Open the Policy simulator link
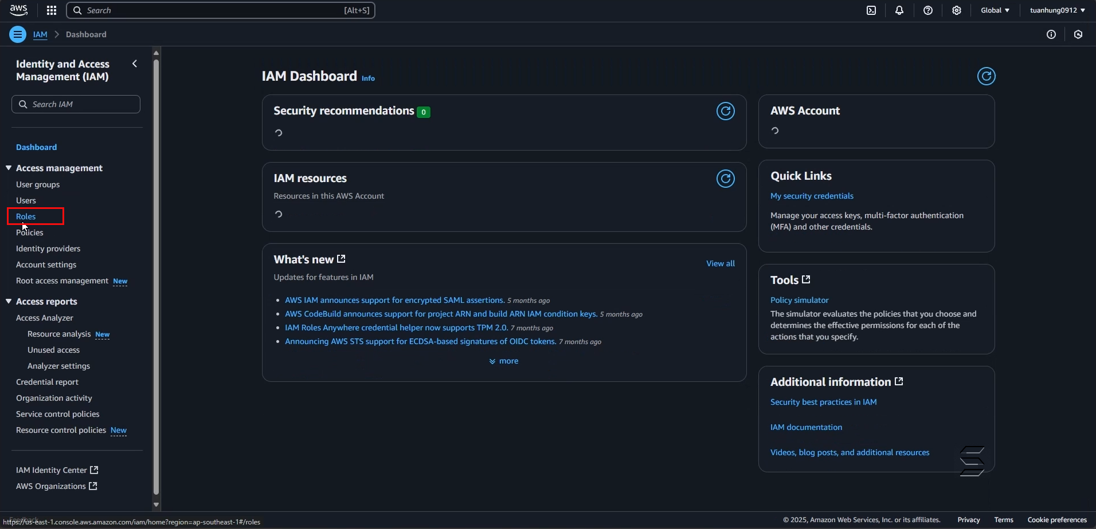 800,300
